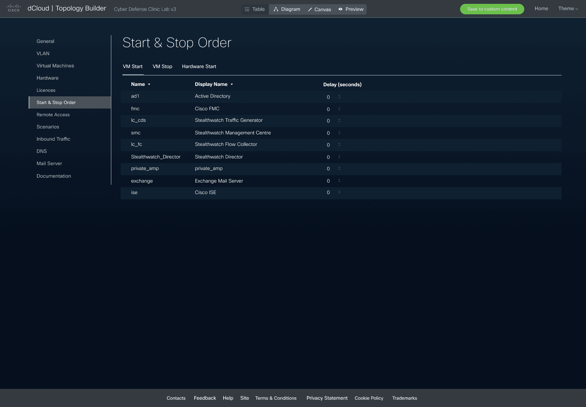The height and width of the screenshot is (407, 586).
Task: Open the Preview view
Action: click(351, 9)
